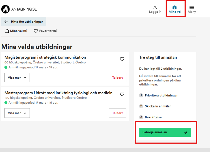This screenshot has width=210, height=152.
Task: Click the Magisterprogram i strategisk kommunikation title
Action: tap(45, 57)
